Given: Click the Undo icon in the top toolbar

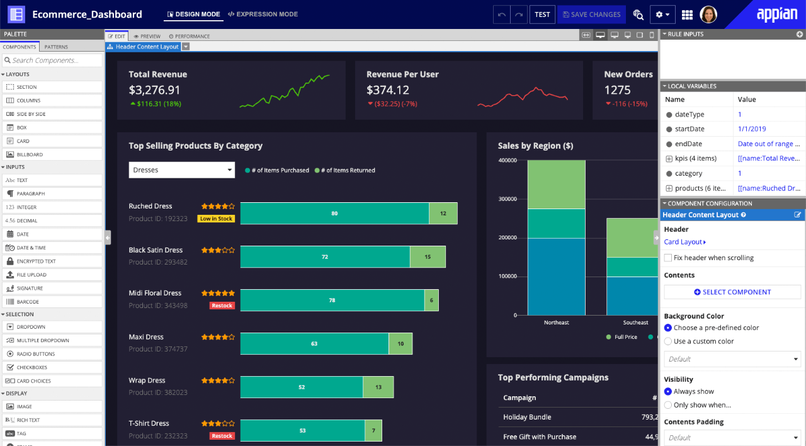Looking at the screenshot, I should (502, 14).
